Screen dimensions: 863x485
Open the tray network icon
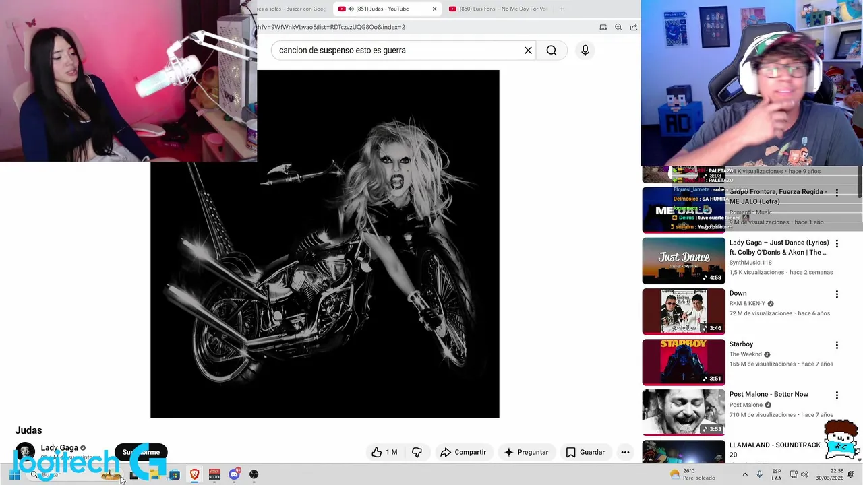click(794, 474)
